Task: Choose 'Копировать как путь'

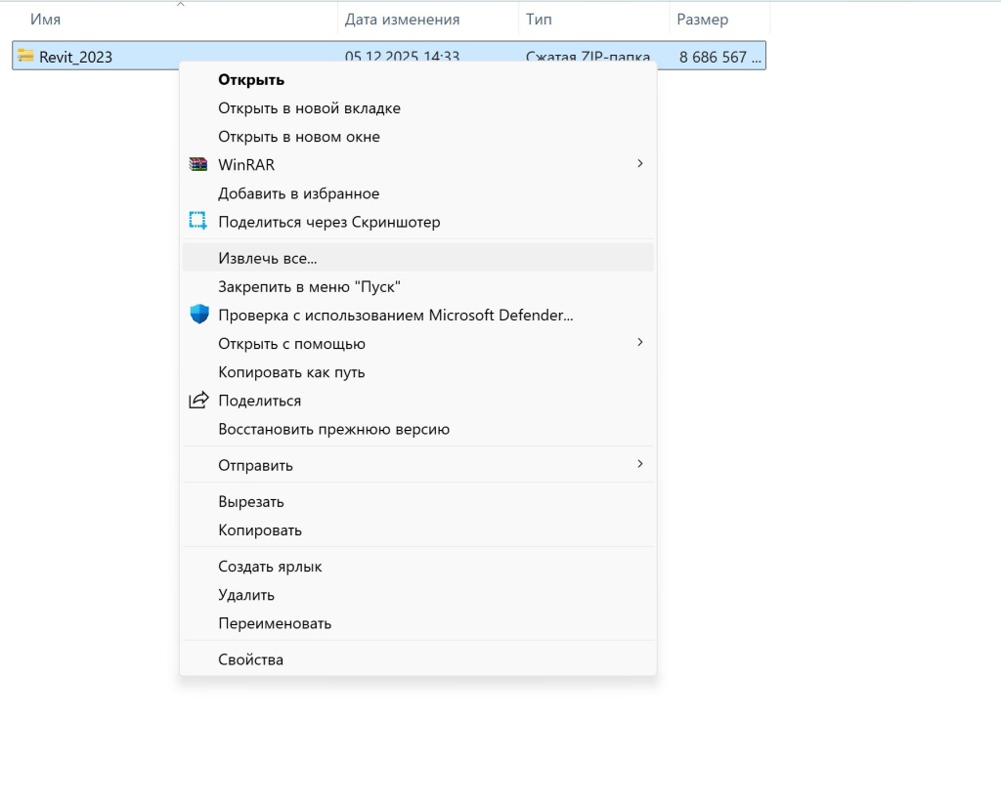Action: pos(418,372)
